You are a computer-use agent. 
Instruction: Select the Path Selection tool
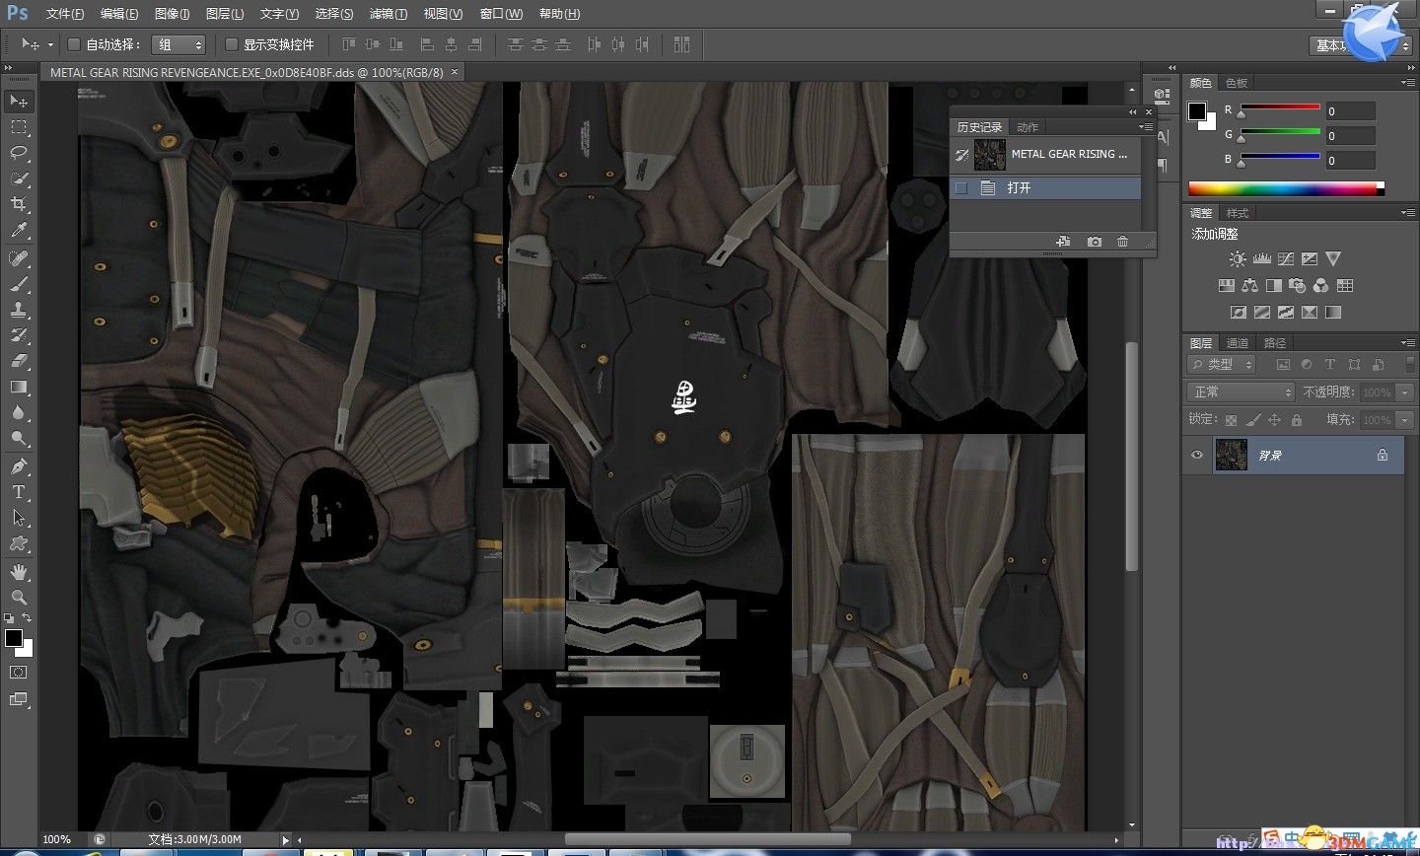18,517
